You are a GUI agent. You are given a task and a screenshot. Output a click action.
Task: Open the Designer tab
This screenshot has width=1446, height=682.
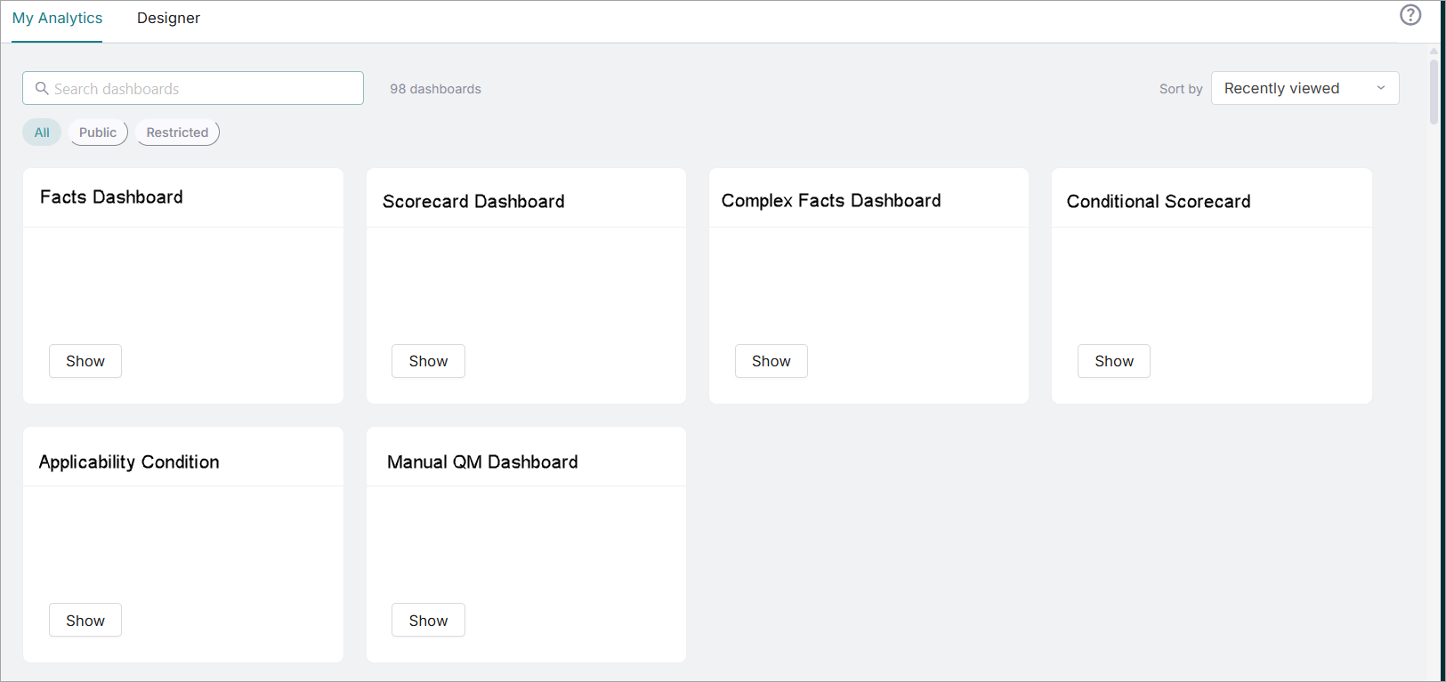coord(168,19)
